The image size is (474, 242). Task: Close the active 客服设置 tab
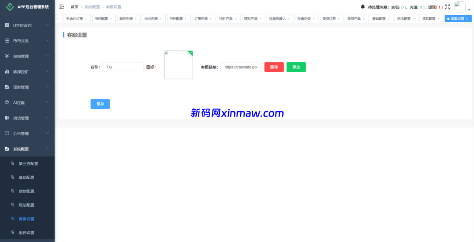467,19
